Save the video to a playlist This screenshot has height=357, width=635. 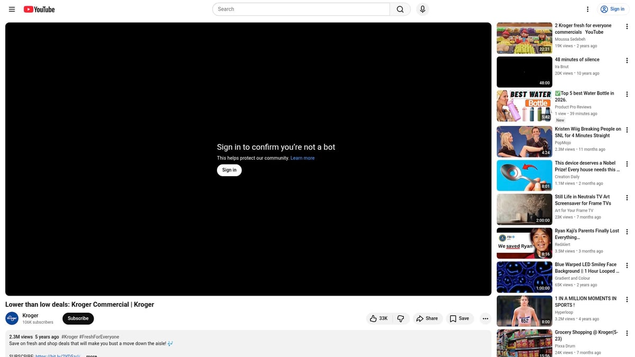click(x=460, y=318)
